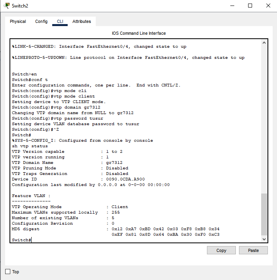Click the 'Configuration last modified by' line
Image resolution: width=277 pixels, height=280 pixels.
[x=91, y=185]
